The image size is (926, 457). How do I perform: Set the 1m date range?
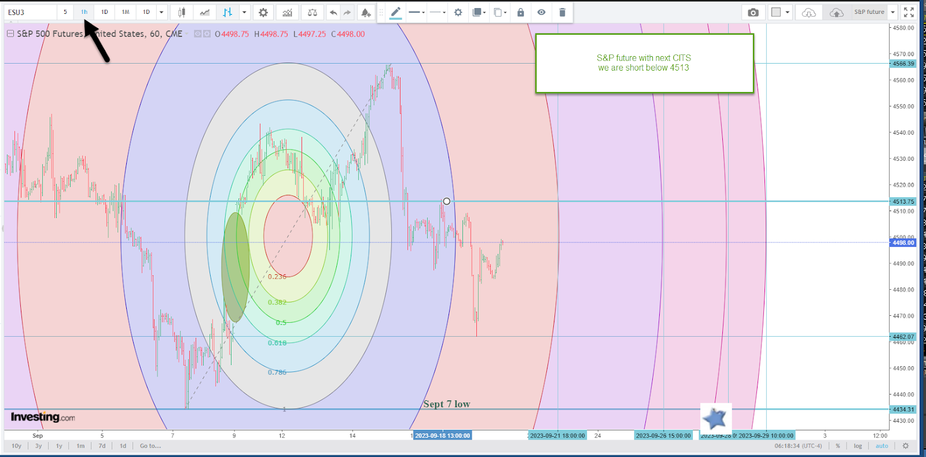pyautogui.click(x=80, y=446)
